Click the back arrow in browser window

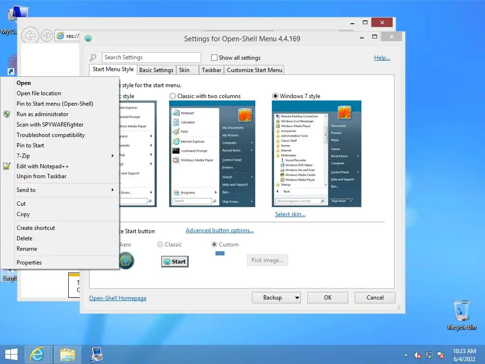click(30, 36)
